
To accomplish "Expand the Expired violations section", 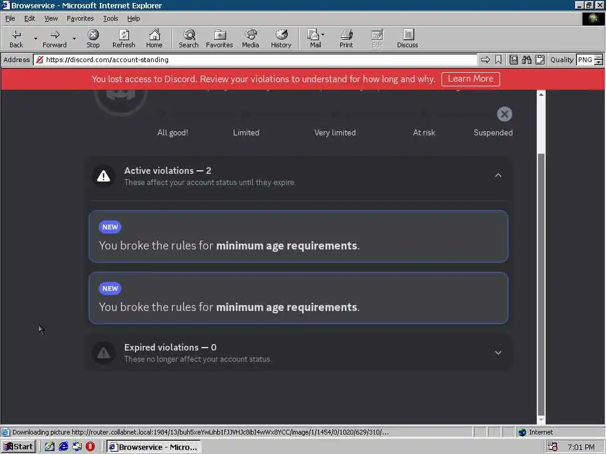I will tap(498, 352).
